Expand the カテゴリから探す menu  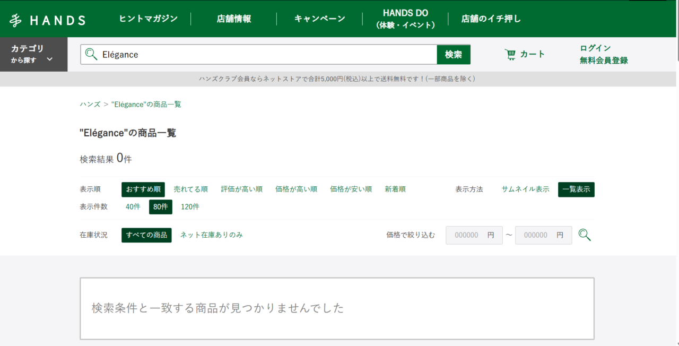[33, 54]
